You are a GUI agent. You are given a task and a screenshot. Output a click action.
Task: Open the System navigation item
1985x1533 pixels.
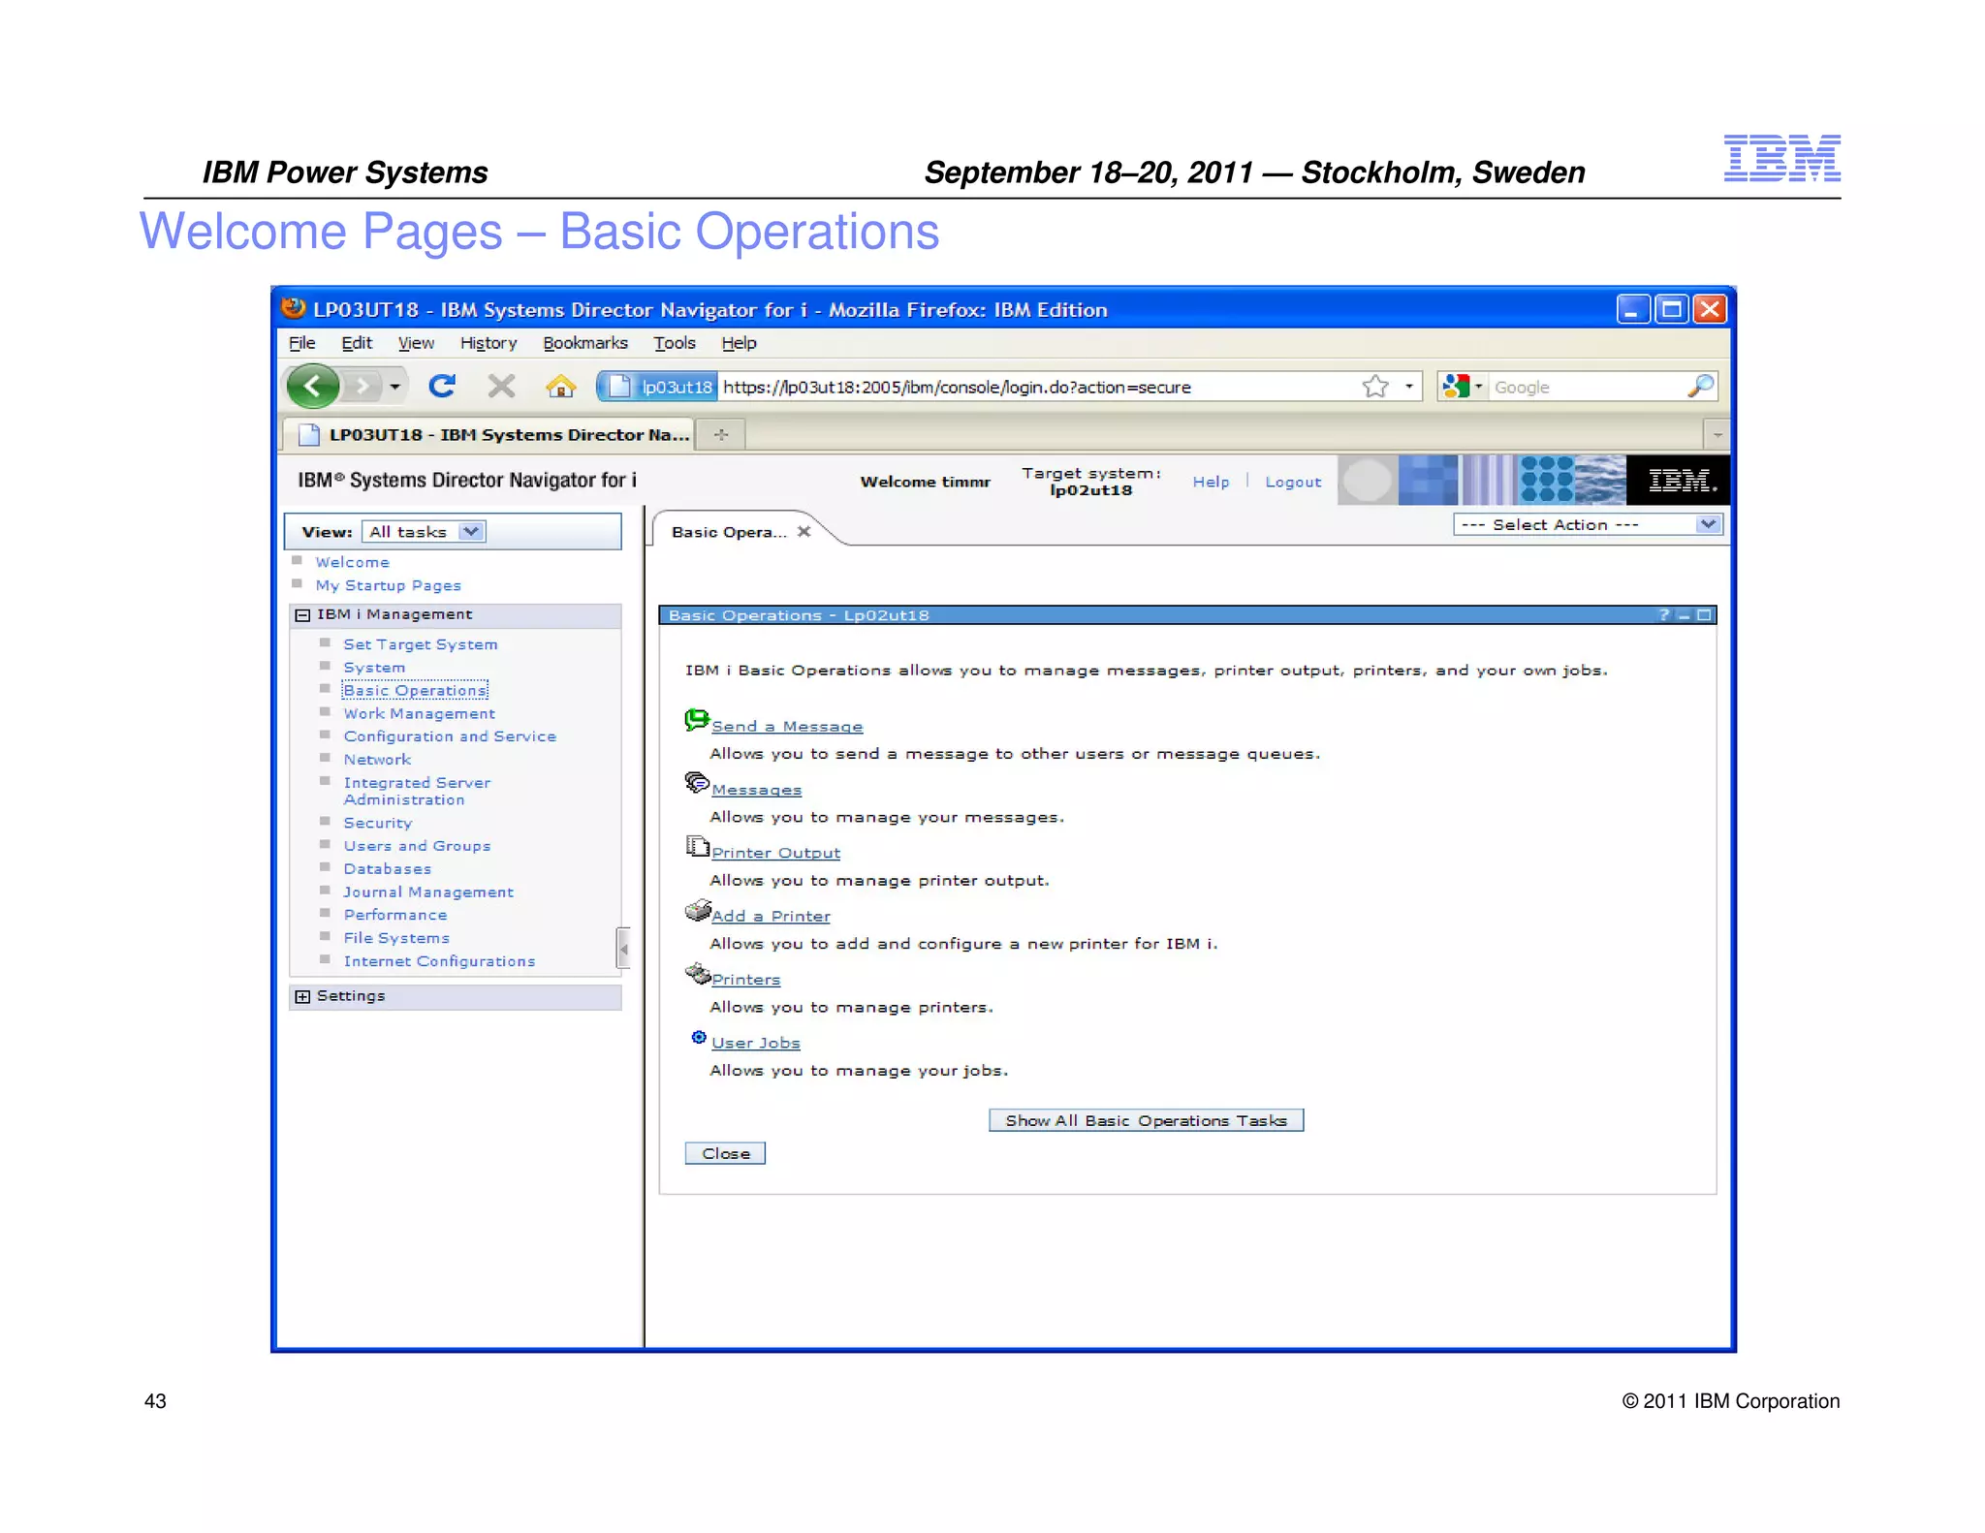pos(374,668)
